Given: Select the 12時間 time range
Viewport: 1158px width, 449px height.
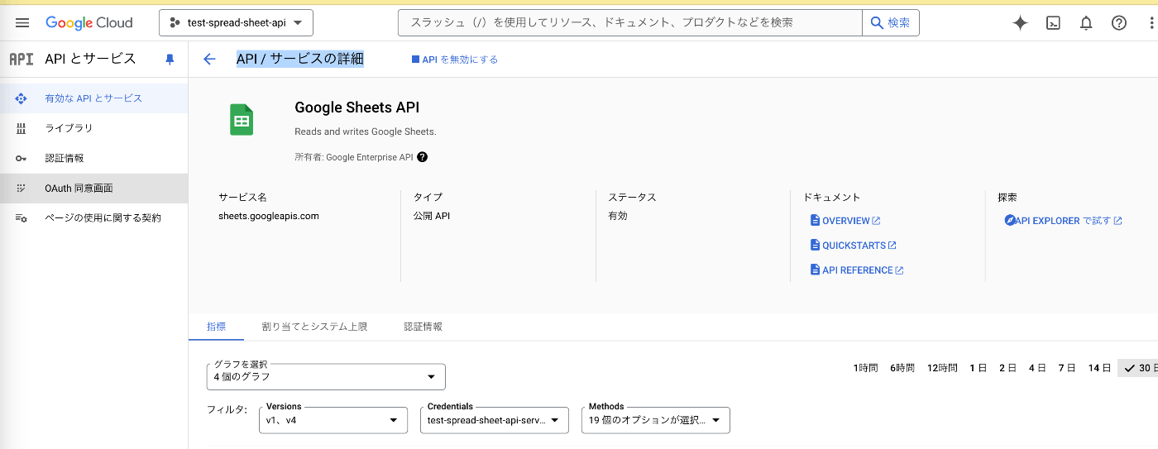Looking at the screenshot, I should (942, 368).
